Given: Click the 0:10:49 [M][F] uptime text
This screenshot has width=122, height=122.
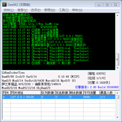Looking at the screenshot, I should point(69,77).
